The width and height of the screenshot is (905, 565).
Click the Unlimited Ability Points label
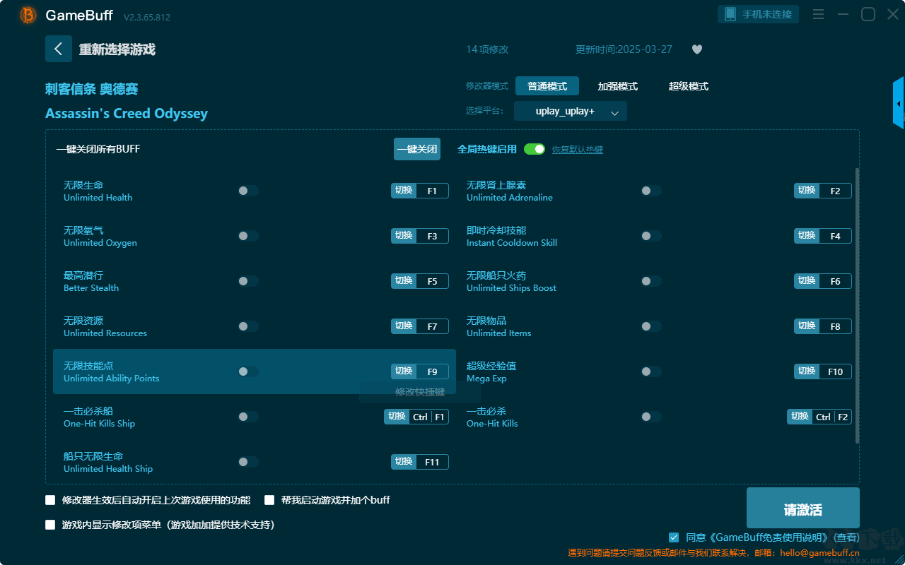coord(112,379)
